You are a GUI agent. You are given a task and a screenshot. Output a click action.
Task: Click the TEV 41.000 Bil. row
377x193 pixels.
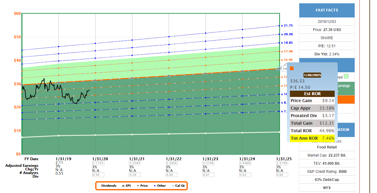tap(327, 163)
